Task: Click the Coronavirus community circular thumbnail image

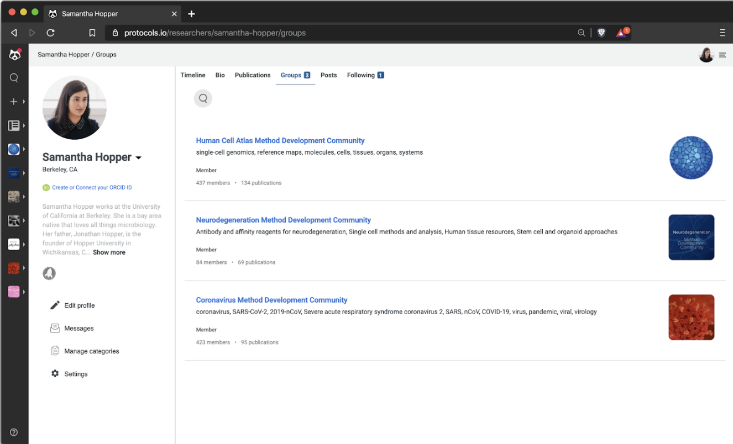Action: tap(691, 317)
